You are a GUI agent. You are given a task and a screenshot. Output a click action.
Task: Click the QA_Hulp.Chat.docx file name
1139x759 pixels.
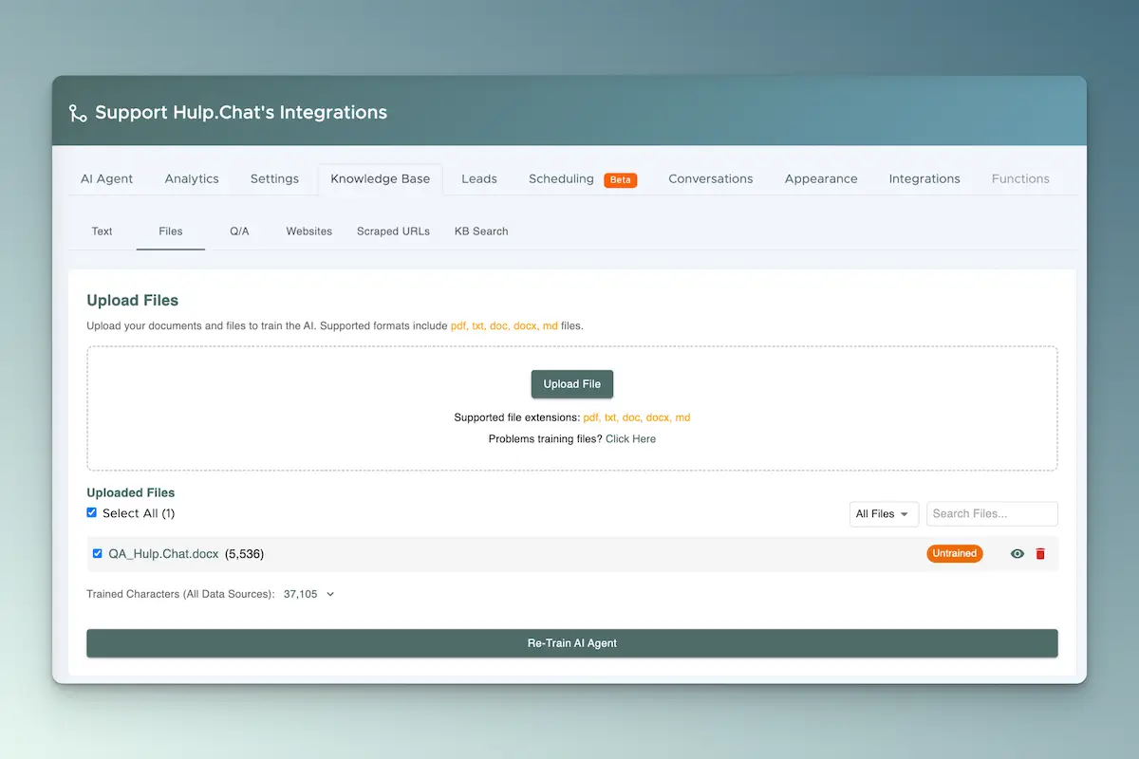point(163,554)
